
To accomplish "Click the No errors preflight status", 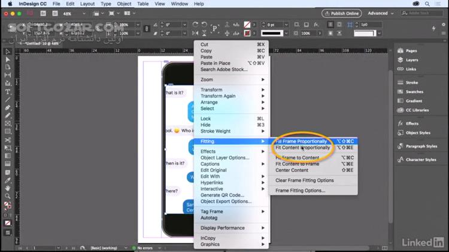I will click(x=145, y=248).
